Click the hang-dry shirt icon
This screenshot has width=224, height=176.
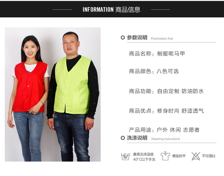[165, 156]
